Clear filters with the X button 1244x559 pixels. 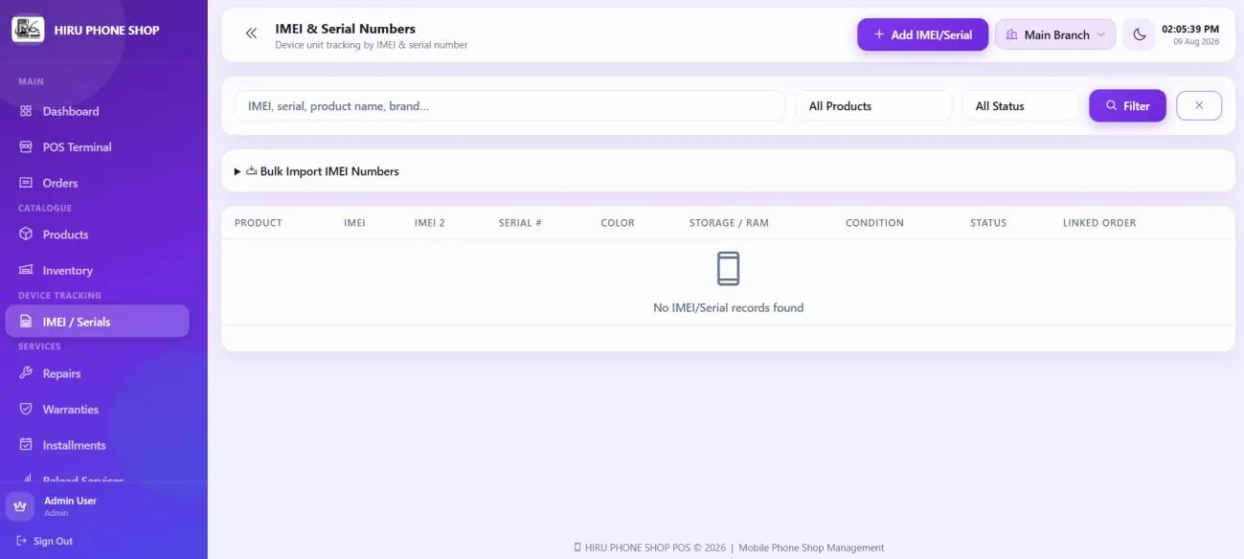pyautogui.click(x=1199, y=106)
